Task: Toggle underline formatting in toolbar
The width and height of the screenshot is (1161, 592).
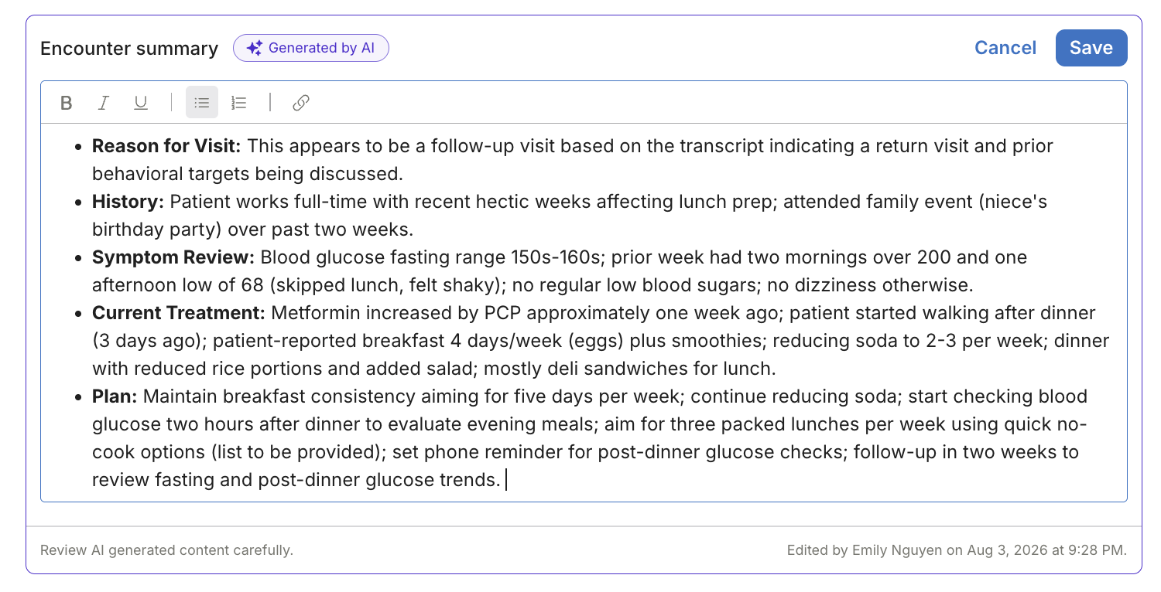Action: [141, 102]
